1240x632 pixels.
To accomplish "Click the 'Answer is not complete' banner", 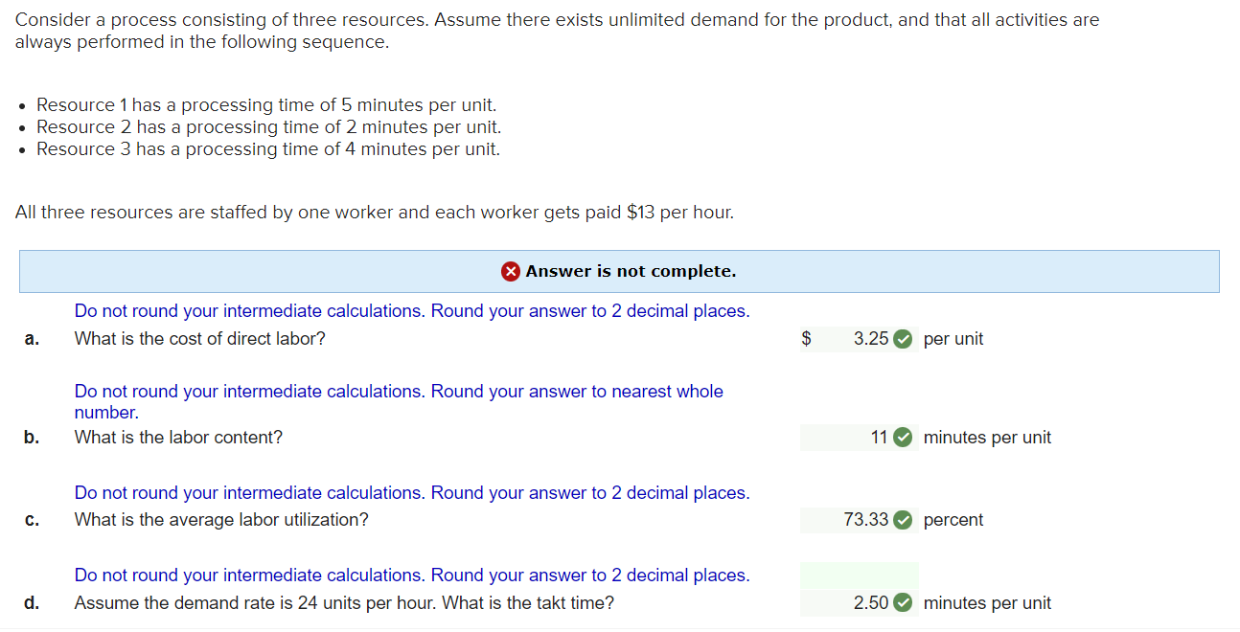I will (x=620, y=271).
